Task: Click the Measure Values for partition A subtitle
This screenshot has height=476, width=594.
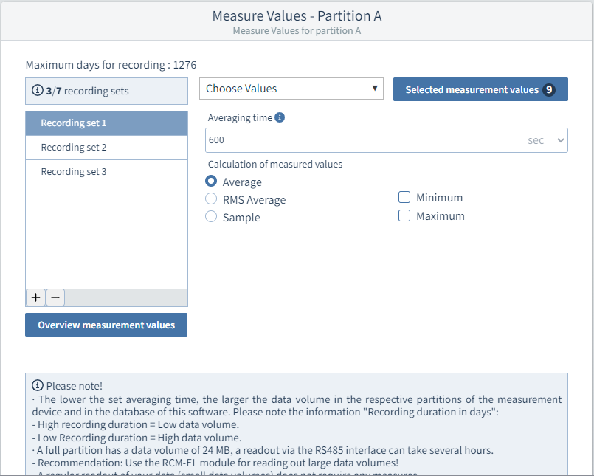Action: [x=297, y=31]
